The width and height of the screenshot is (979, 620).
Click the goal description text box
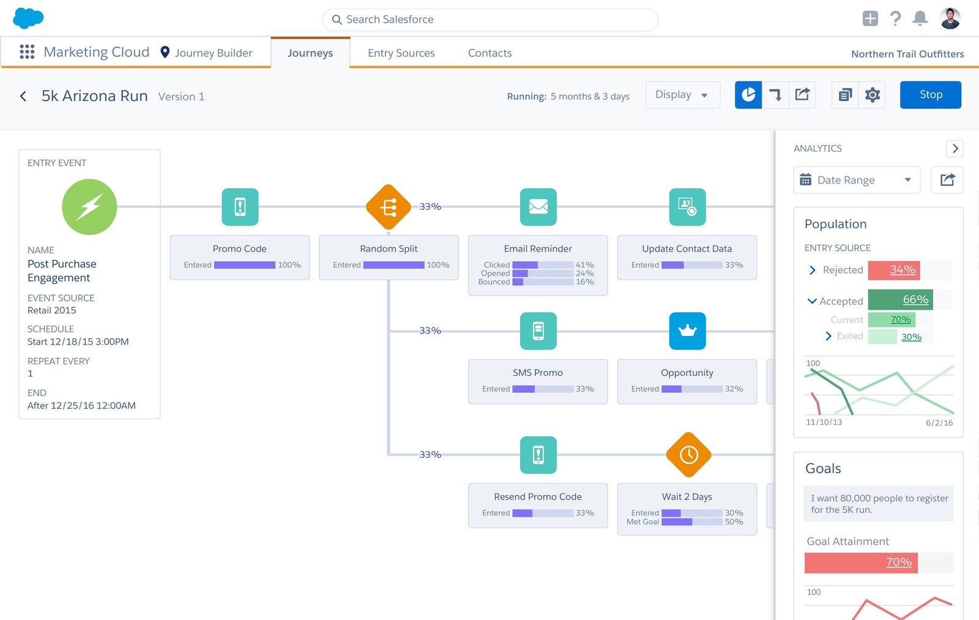point(879,504)
